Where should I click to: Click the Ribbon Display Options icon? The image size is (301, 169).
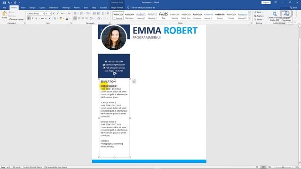[276, 2]
